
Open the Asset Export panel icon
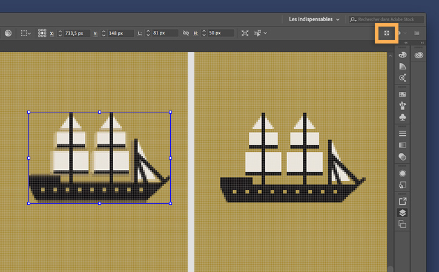tap(402, 201)
